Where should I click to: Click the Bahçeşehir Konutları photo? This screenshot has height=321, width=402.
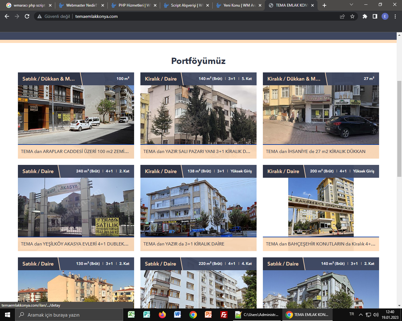(321, 207)
